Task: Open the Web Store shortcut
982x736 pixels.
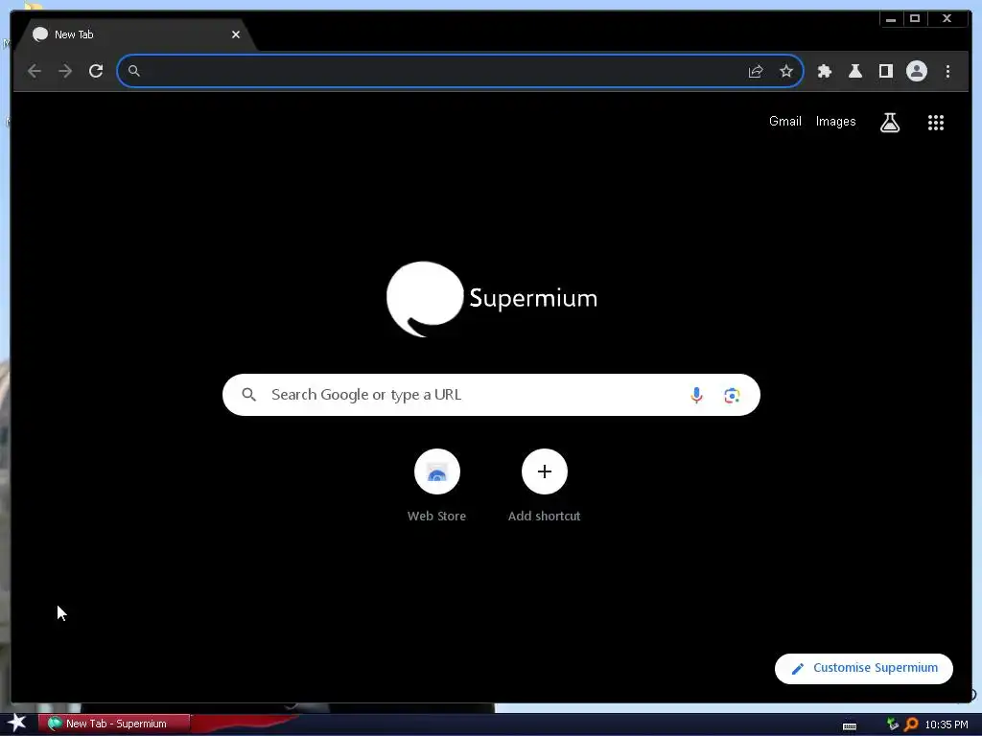Action: pos(436,486)
